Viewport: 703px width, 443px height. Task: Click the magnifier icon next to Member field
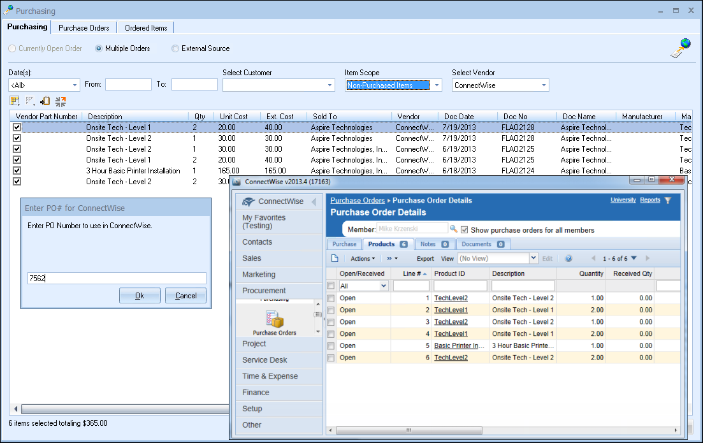(x=454, y=229)
